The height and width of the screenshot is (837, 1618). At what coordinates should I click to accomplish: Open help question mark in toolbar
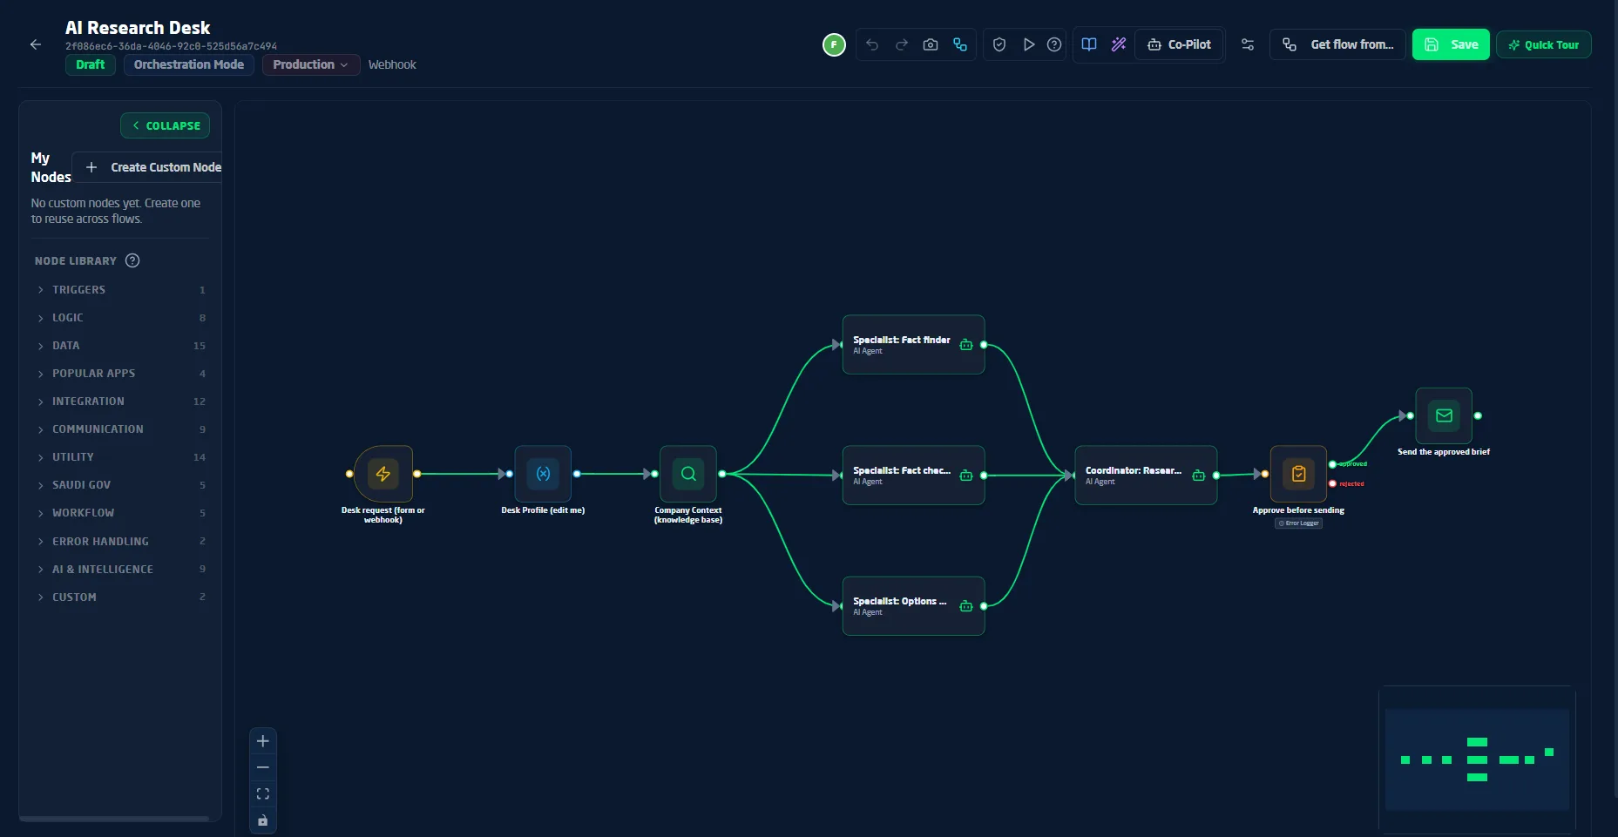point(1054,44)
